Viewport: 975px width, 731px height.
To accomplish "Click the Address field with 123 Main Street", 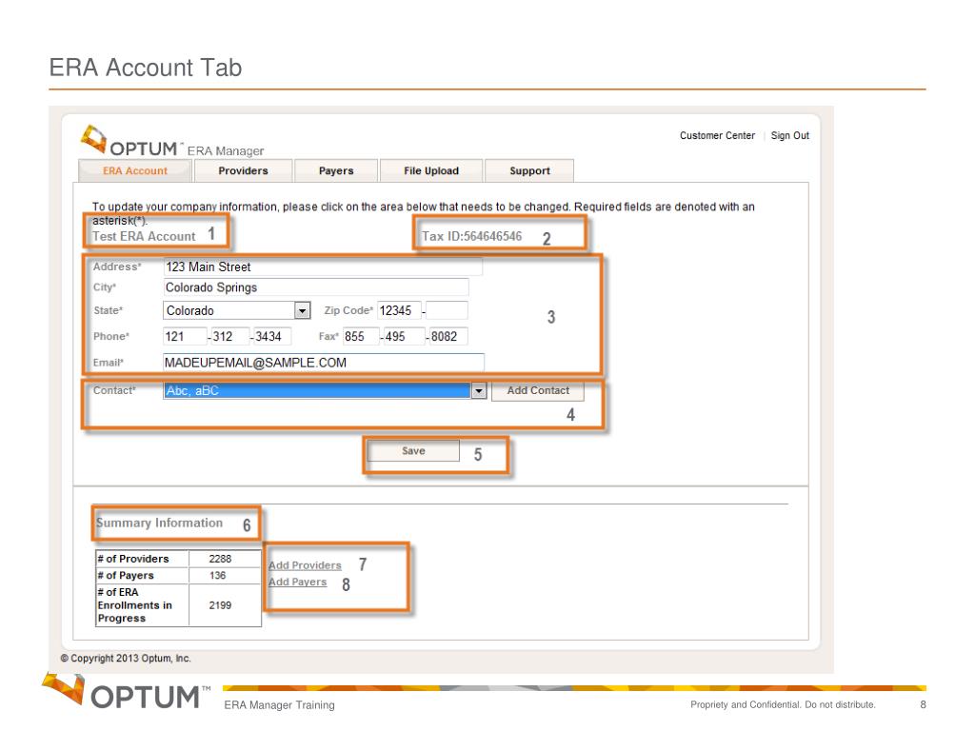I will (x=323, y=267).
